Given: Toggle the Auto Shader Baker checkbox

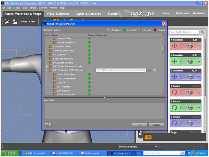Looking at the screenshot, I should [55, 78].
